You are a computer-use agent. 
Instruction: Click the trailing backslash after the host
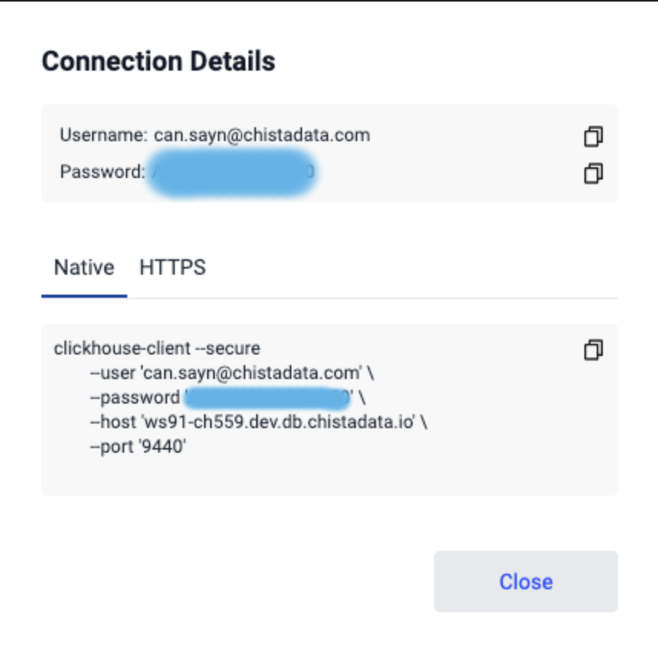coord(424,422)
